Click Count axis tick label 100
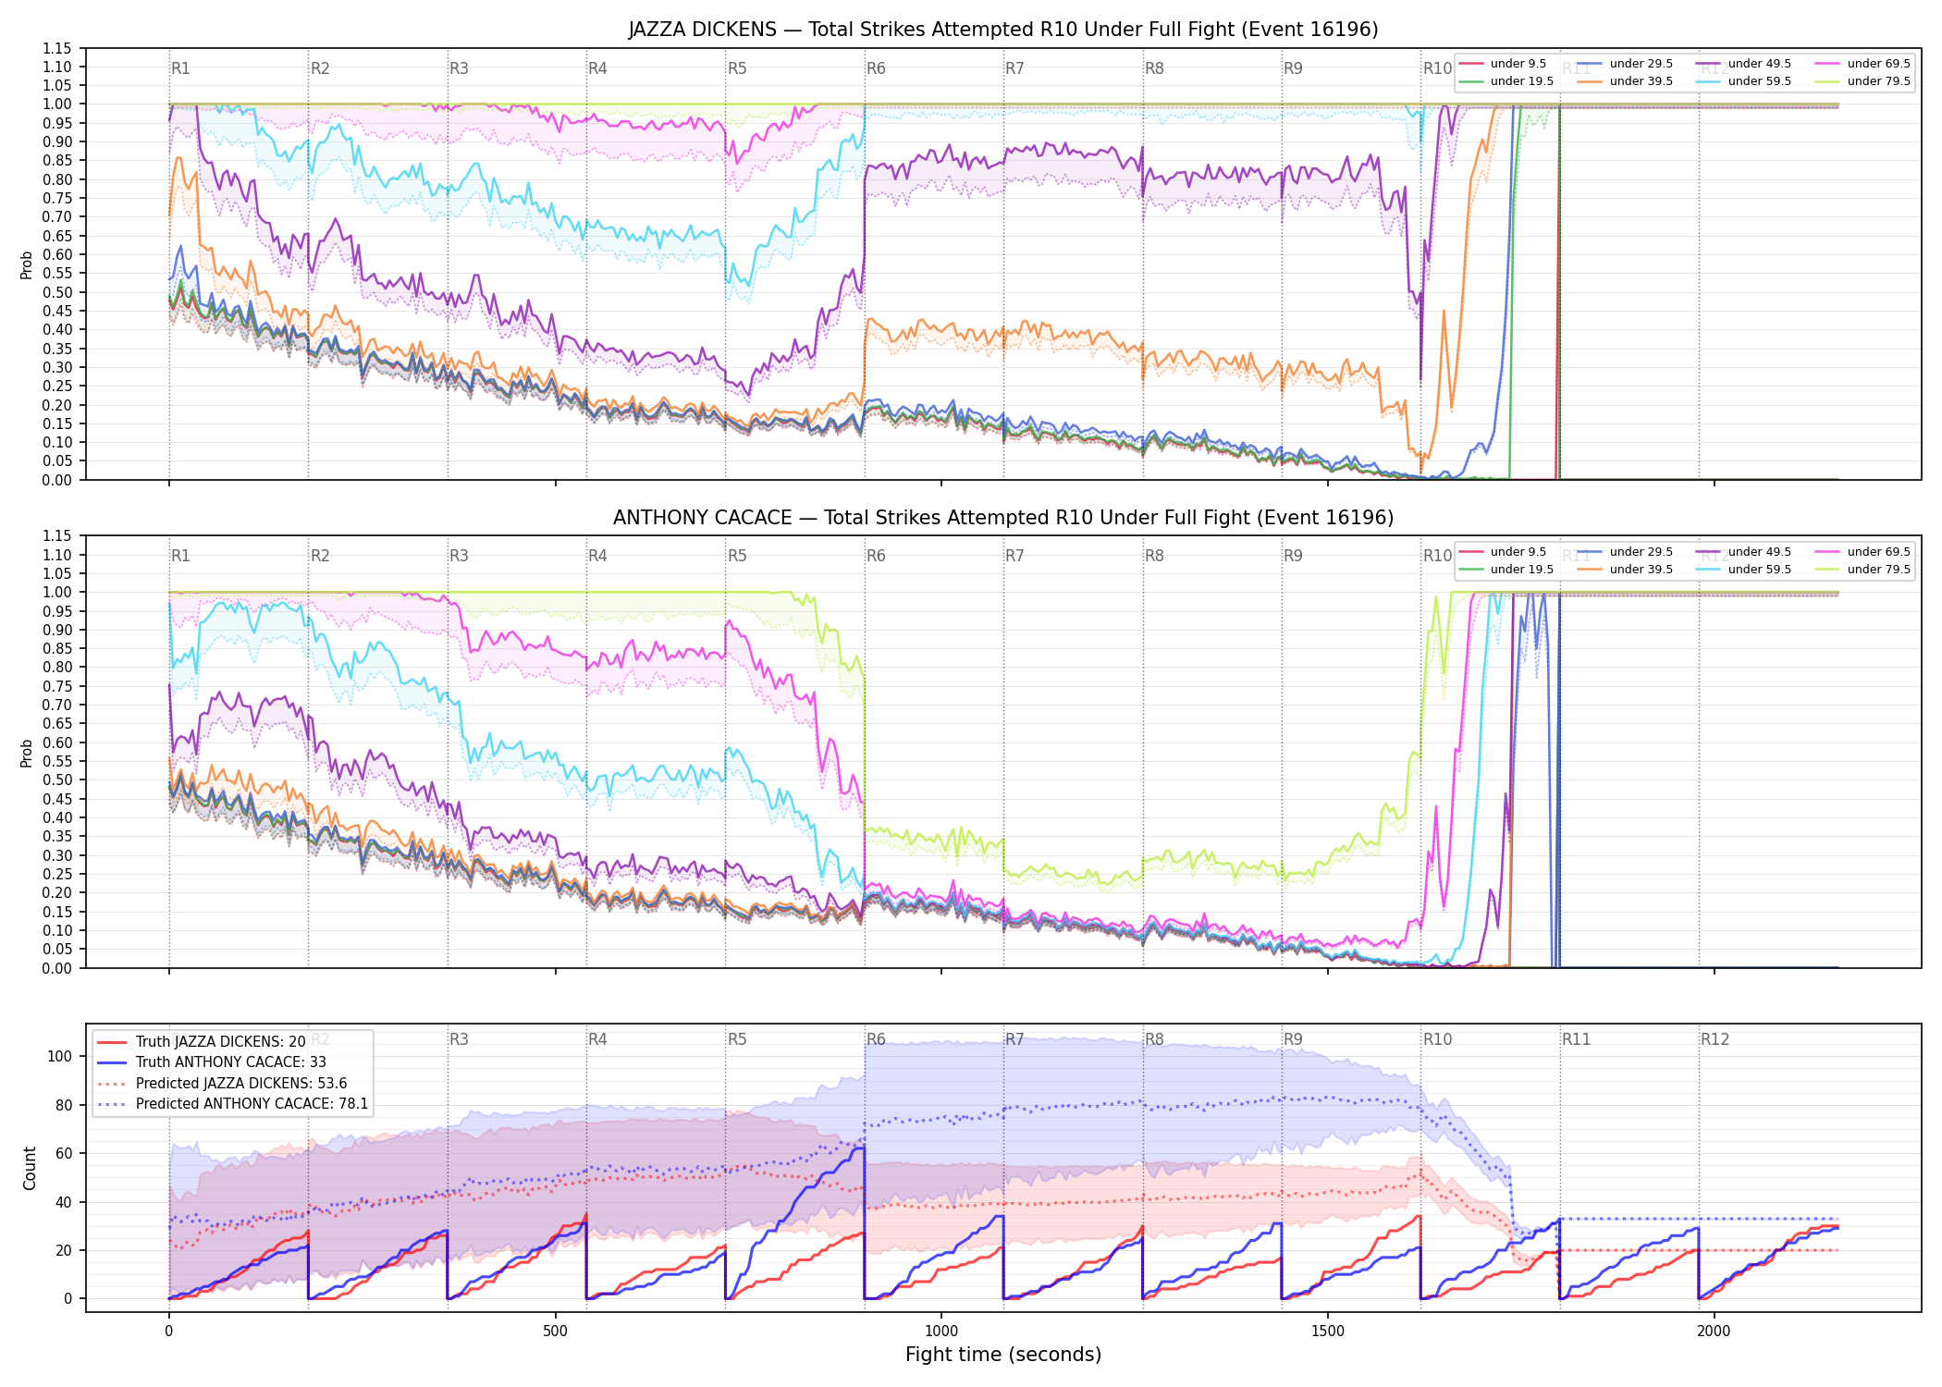The image size is (1942, 1387). (x=60, y=1057)
